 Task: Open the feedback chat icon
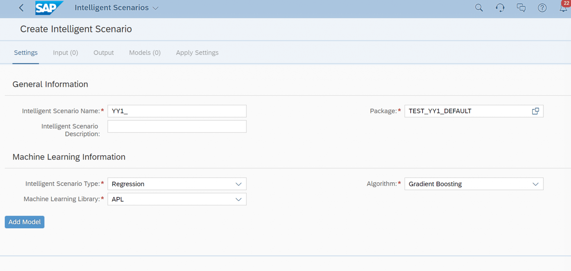click(521, 7)
